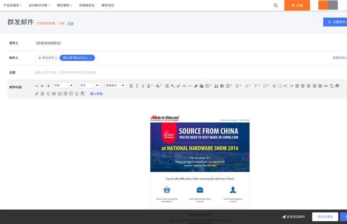Expand the 插入字段 insert field dropdown

(97, 94)
